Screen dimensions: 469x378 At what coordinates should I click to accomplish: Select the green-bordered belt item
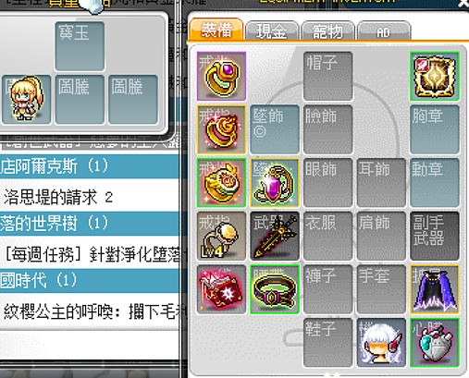click(275, 289)
